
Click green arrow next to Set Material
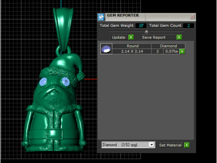187,145
